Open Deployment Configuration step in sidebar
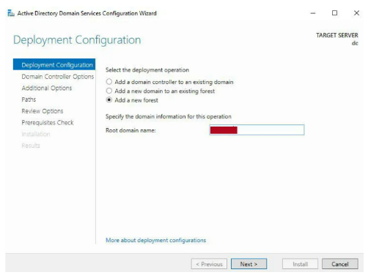 point(54,65)
